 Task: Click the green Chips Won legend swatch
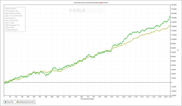pyautogui.click(x=5, y=102)
